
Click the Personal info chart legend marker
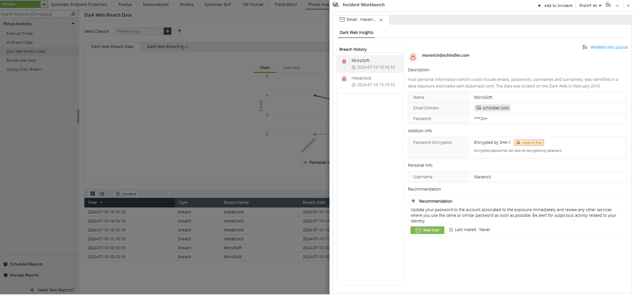[x=305, y=162]
